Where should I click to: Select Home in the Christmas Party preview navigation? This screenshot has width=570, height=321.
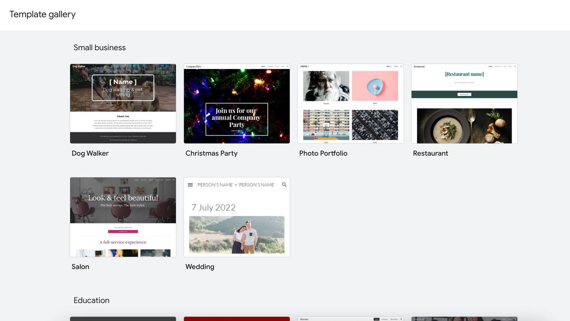263,66
